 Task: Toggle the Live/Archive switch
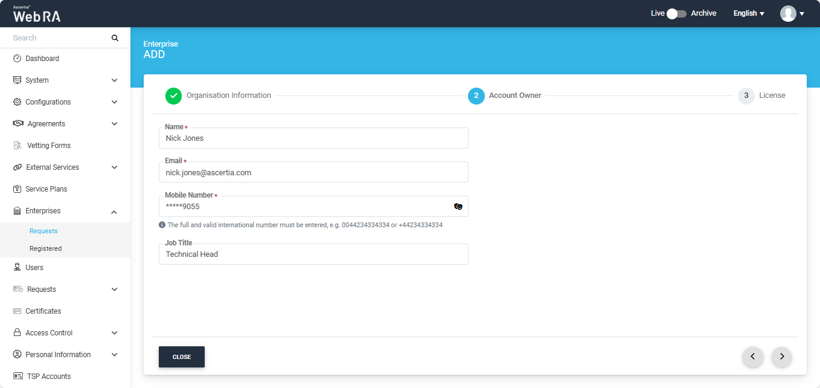tap(676, 13)
